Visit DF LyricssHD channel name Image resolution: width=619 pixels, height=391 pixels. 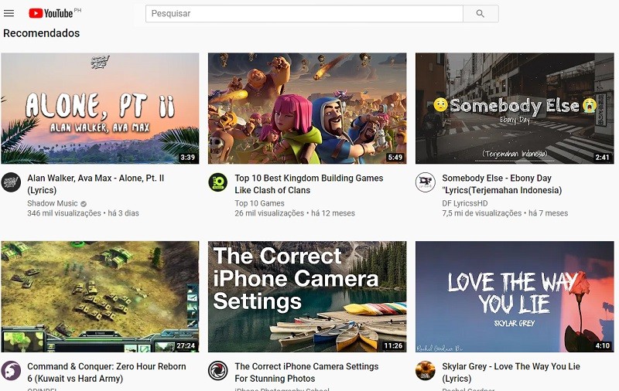(465, 203)
